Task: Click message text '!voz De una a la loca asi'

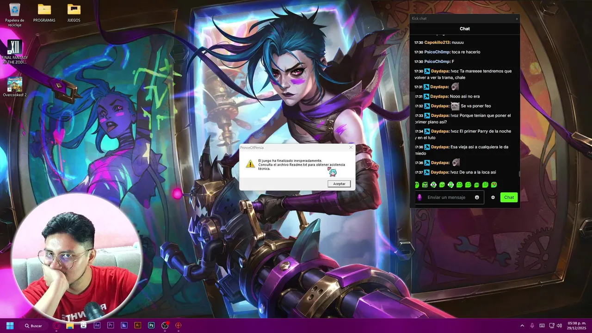Action: point(473,173)
